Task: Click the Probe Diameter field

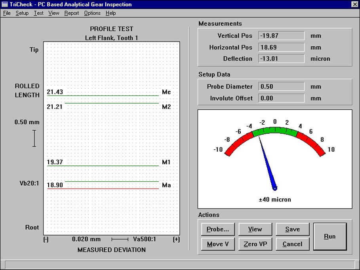Action: (x=281, y=87)
